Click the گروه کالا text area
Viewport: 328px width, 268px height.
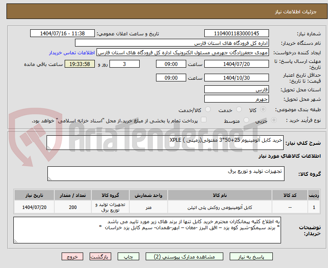point(166,174)
